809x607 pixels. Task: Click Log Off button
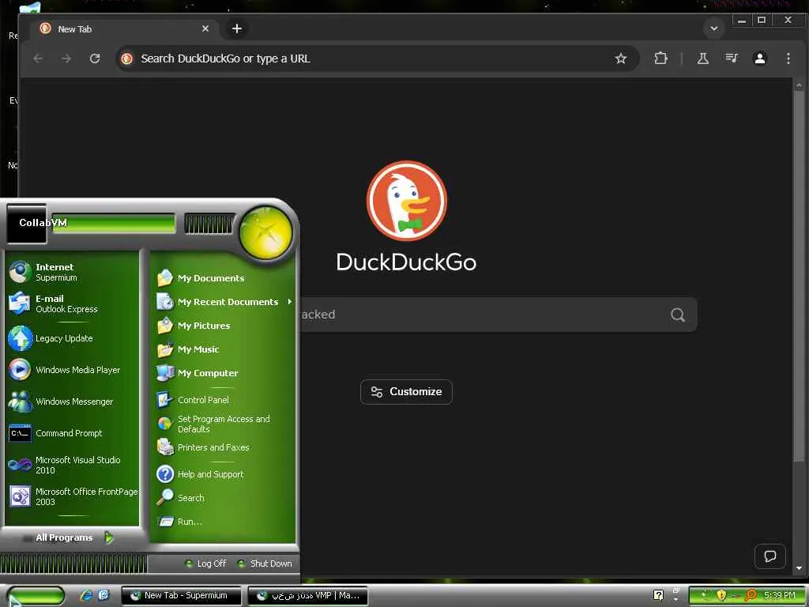click(x=205, y=564)
